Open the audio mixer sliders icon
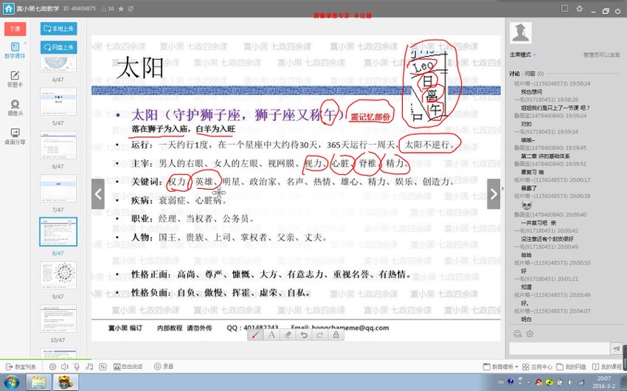 coord(103,367)
